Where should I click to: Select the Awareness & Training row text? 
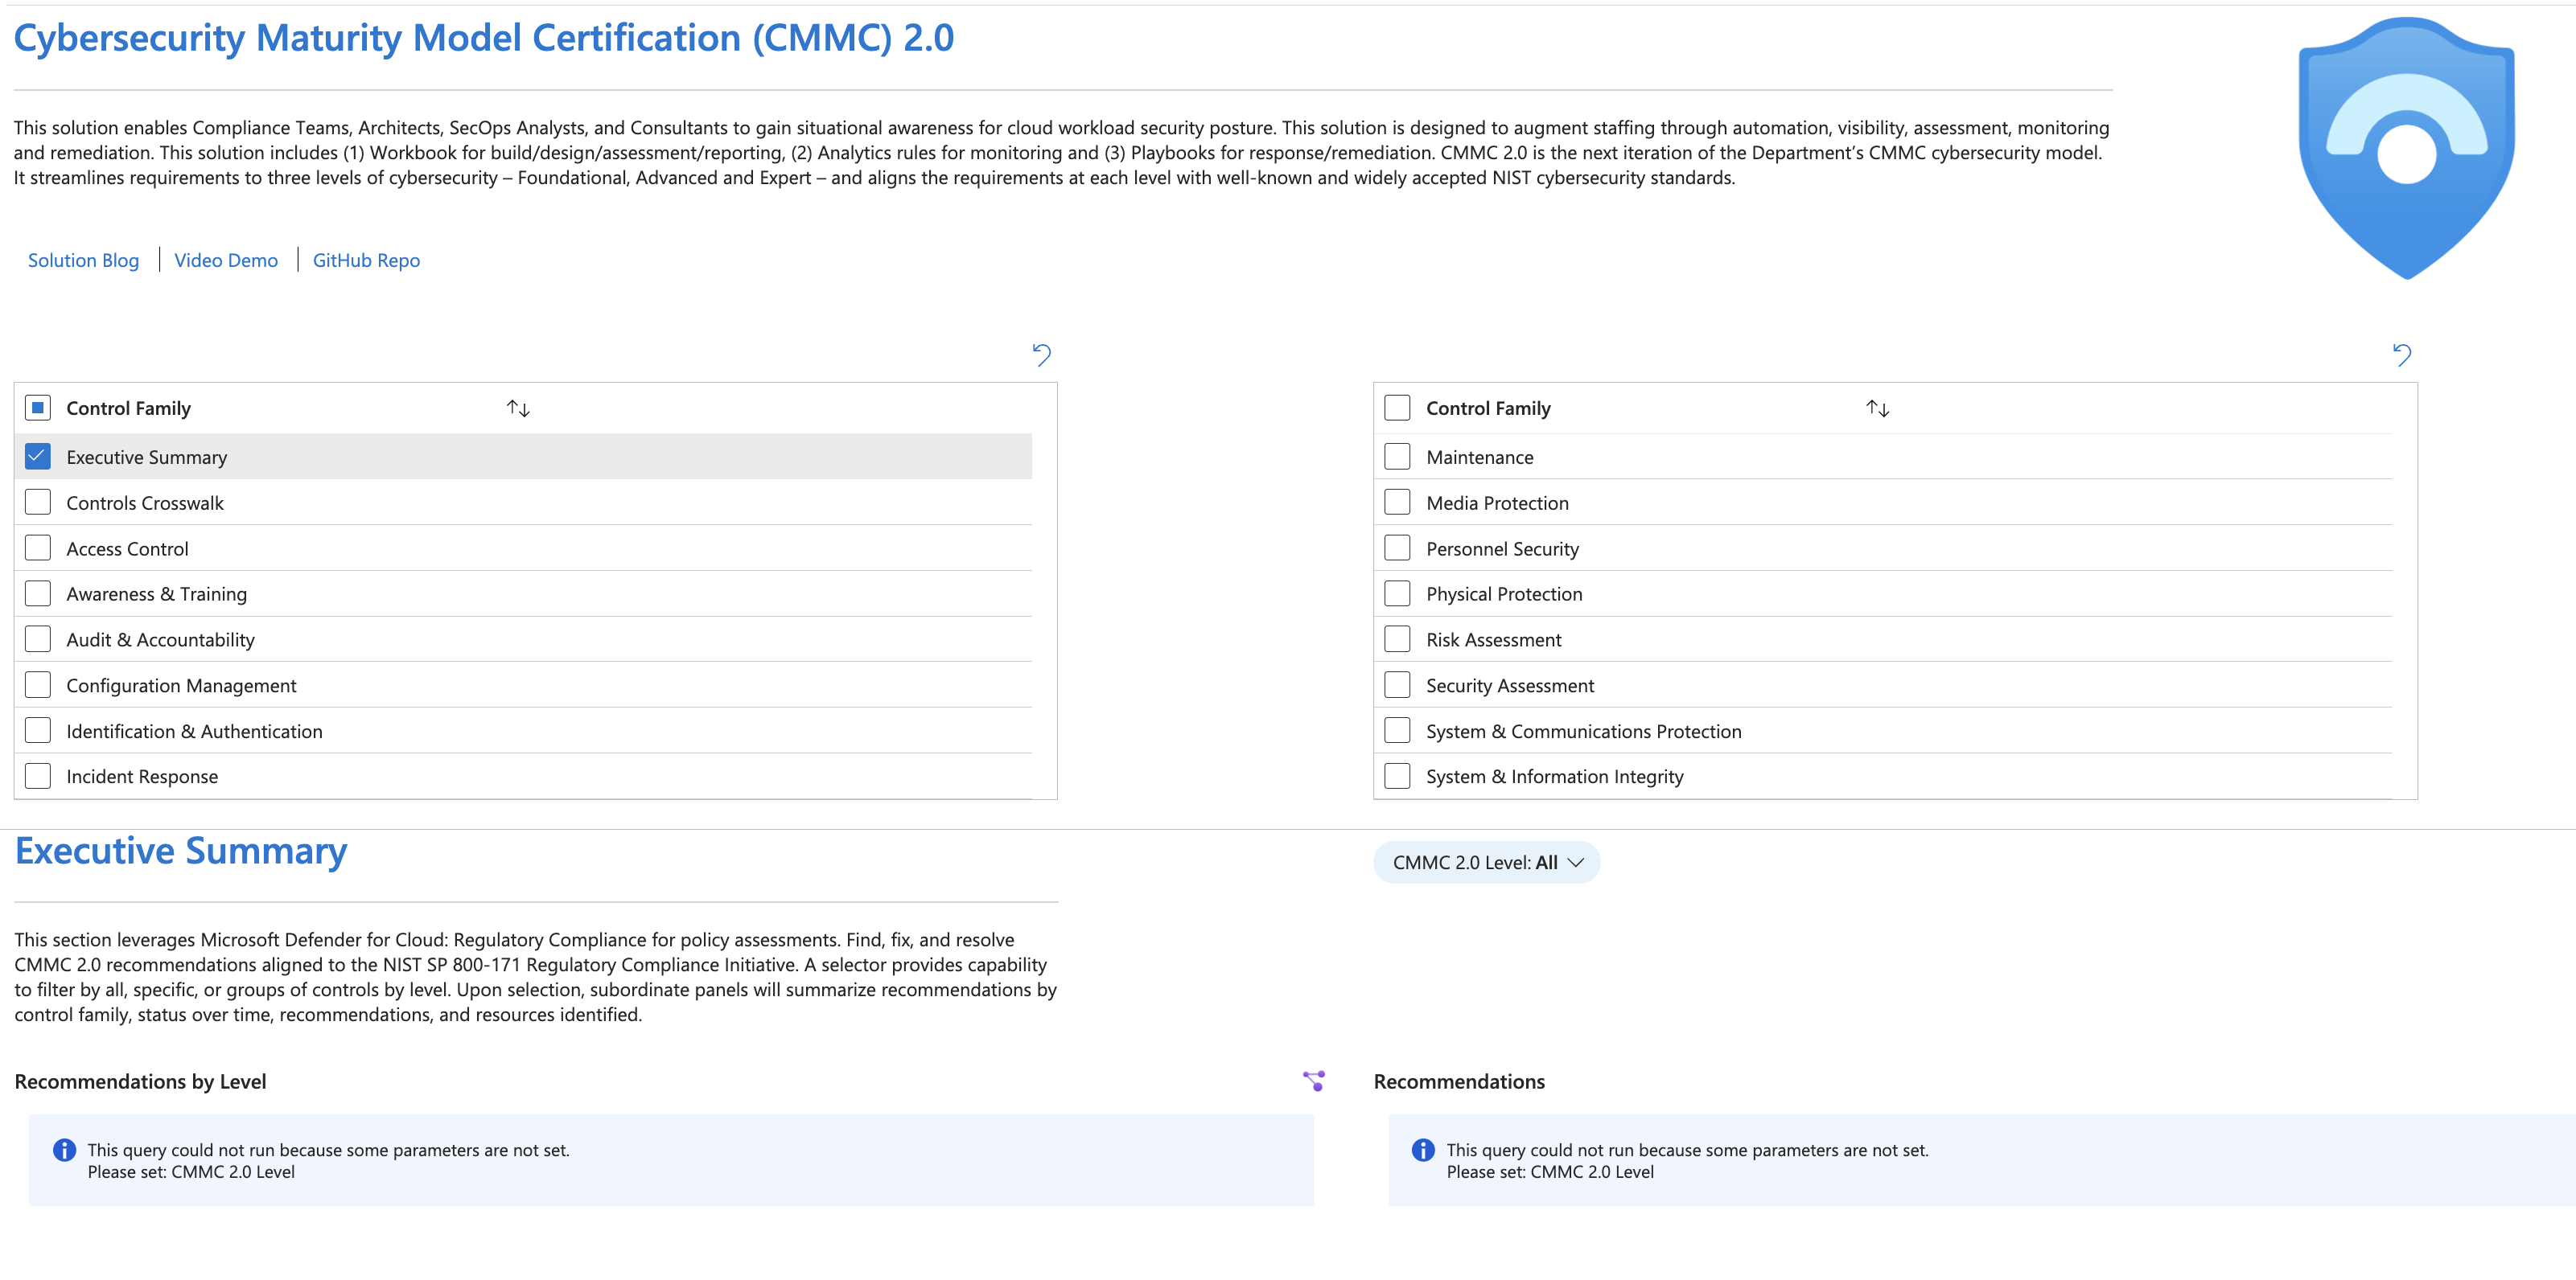pyautogui.click(x=157, y=594)
